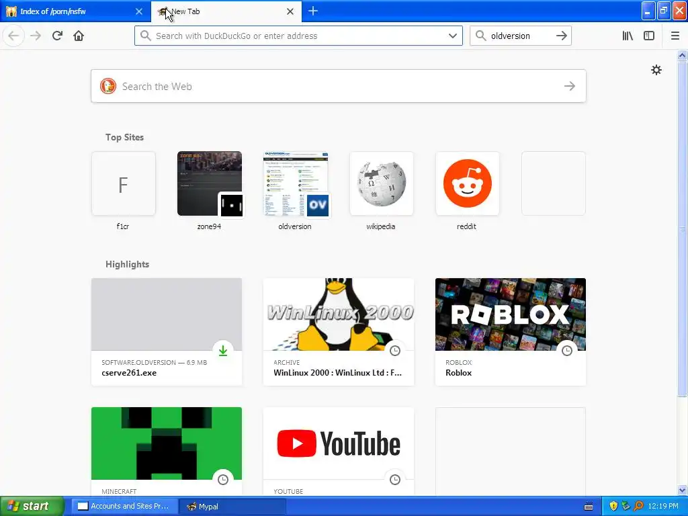
Task: Click the forward navigation arrow
Action: pyautogui.click(x=36, y=36)
